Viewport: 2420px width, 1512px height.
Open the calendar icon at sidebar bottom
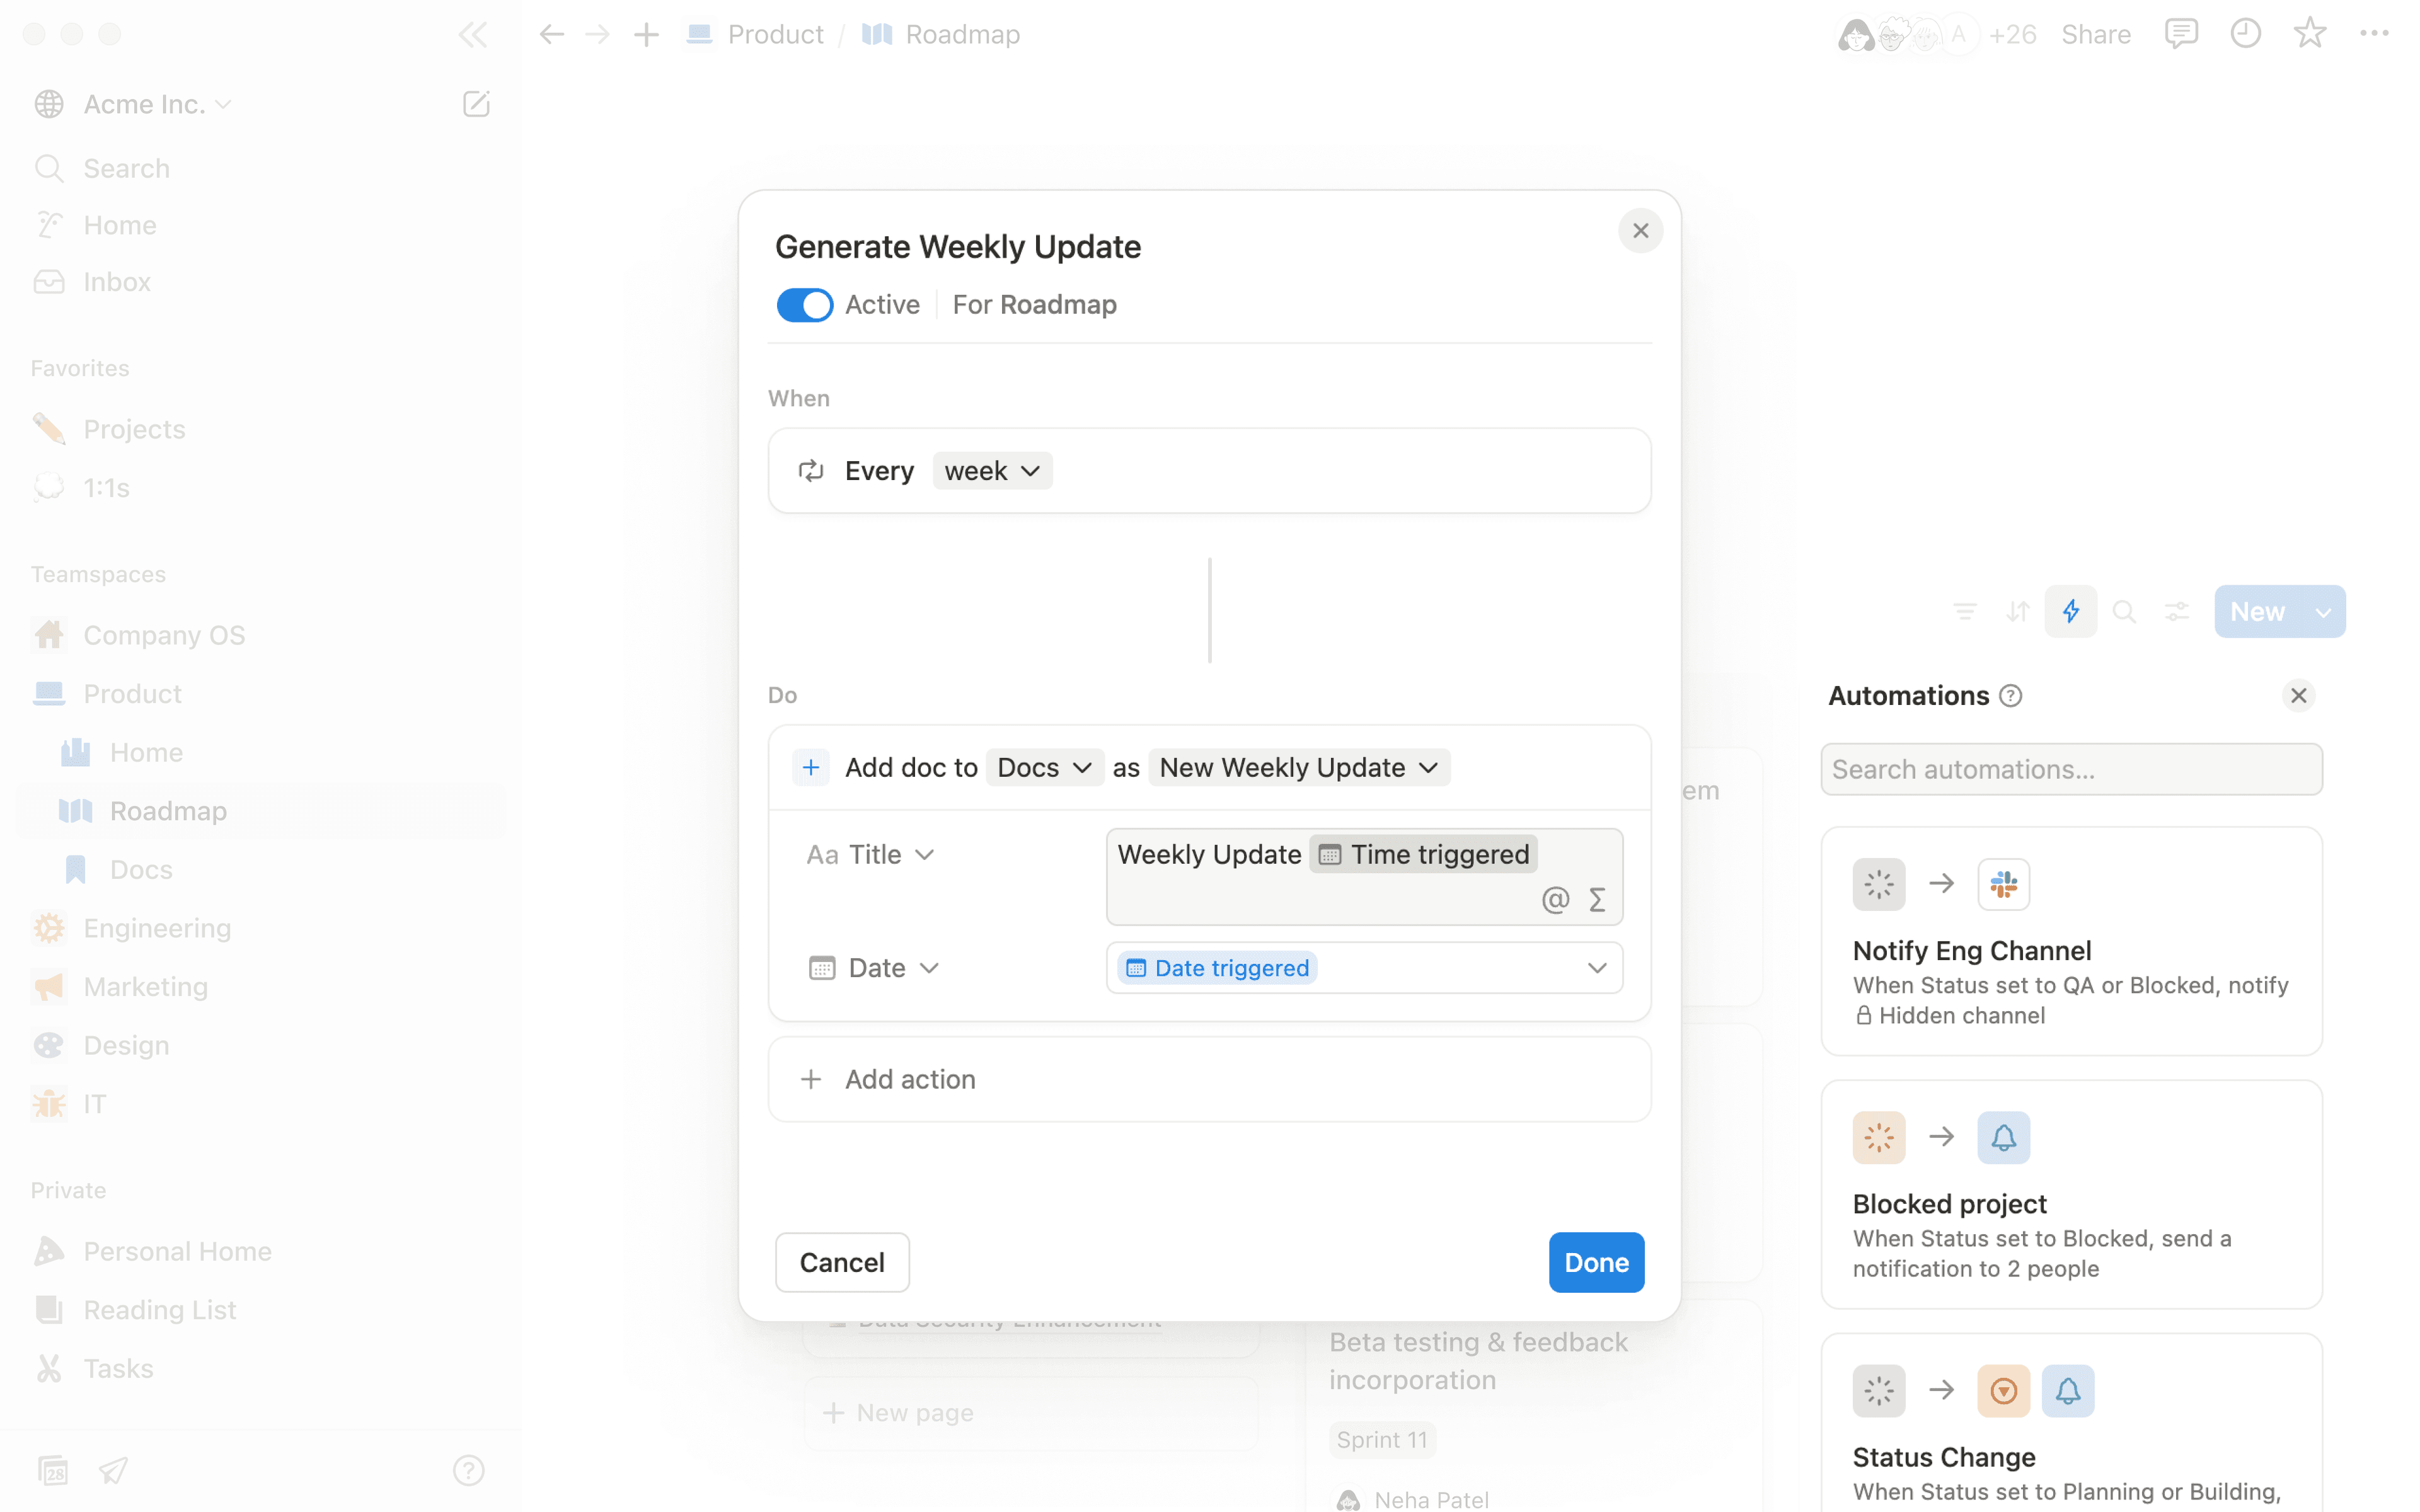[x=53, y=1470]
